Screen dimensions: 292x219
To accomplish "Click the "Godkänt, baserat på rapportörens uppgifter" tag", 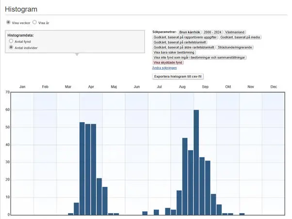I will (185, 37).
